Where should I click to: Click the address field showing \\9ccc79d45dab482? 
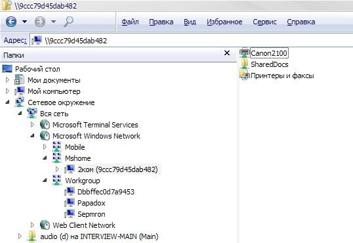pyautogui.click(x=192, y=41)
